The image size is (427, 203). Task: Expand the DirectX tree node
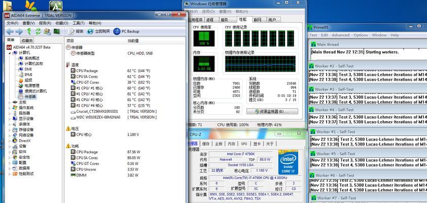(10, 141)
